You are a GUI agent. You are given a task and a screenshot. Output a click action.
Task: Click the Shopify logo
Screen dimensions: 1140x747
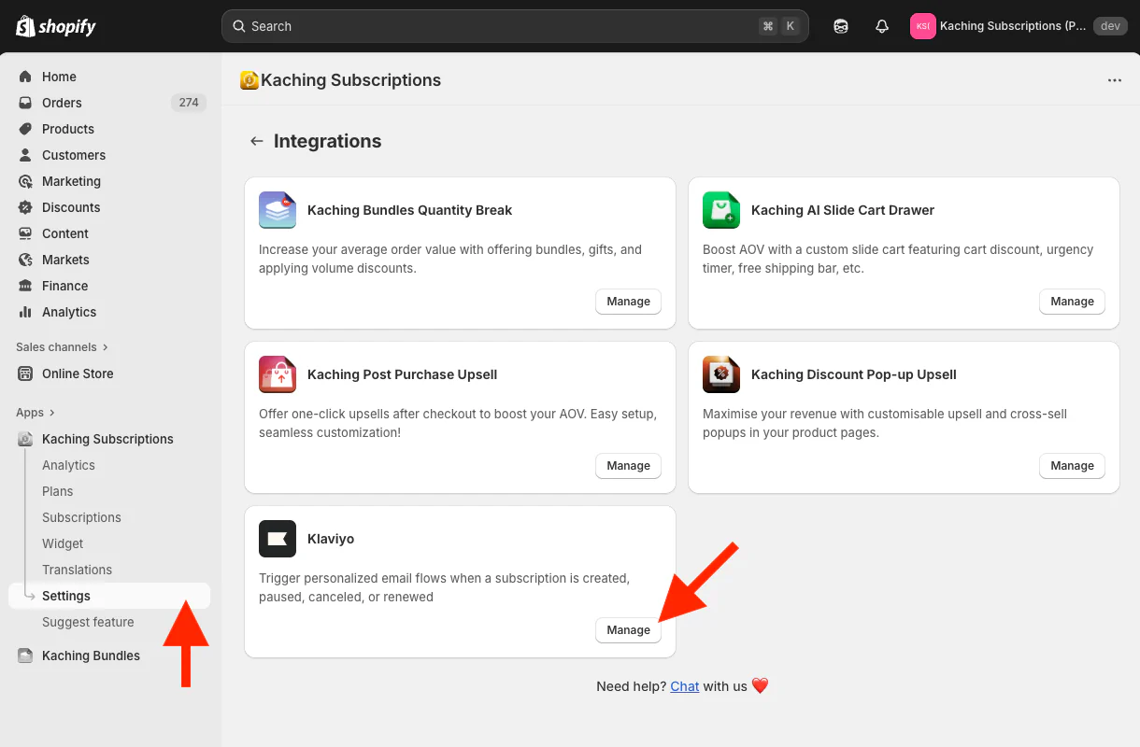[56, 26]
